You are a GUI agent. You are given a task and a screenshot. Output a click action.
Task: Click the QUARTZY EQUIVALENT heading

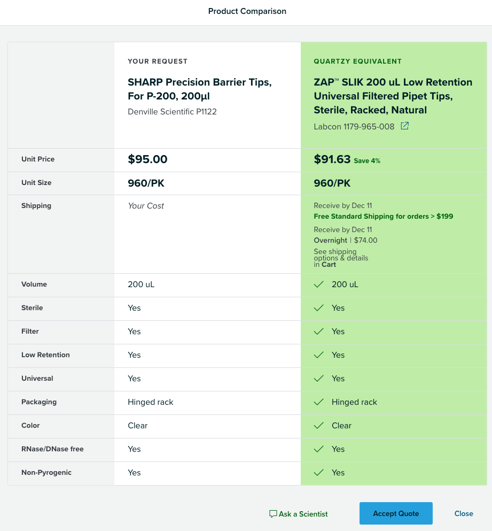(358, 61)
